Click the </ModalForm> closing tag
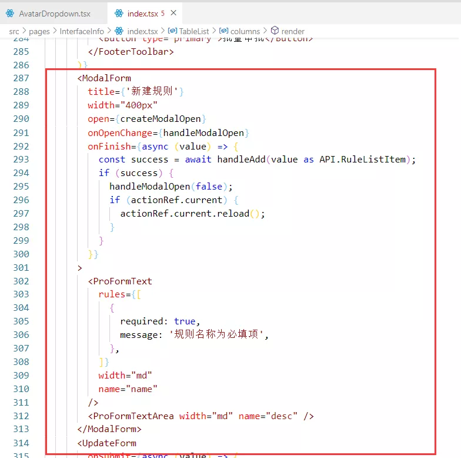This screenshot has width=461, height=458. pos(109,429)
